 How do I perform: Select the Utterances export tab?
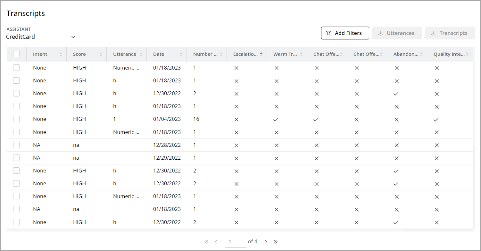click(x=397, y=33)
